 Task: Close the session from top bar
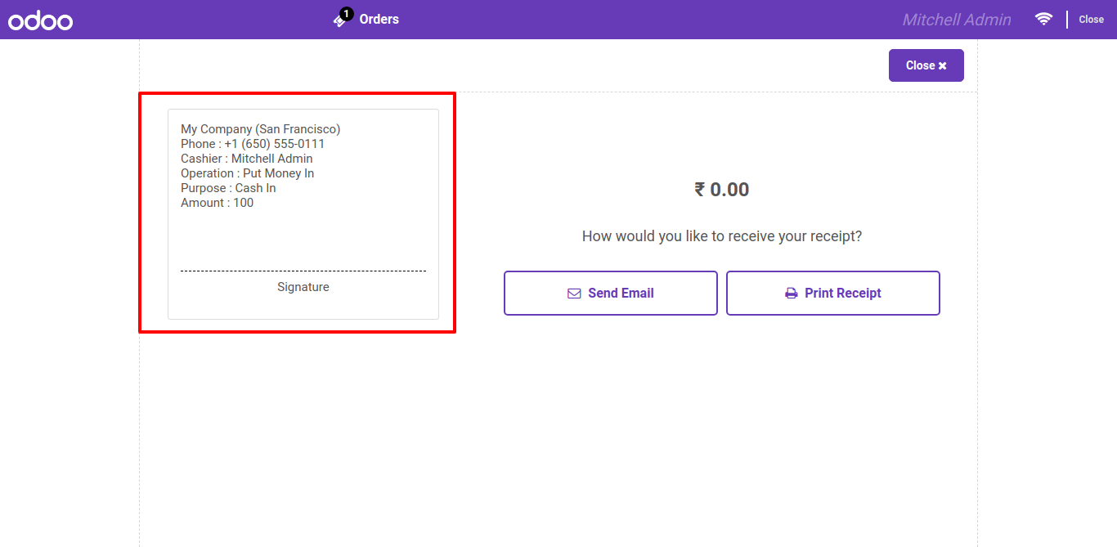(x=1091, y=20)
